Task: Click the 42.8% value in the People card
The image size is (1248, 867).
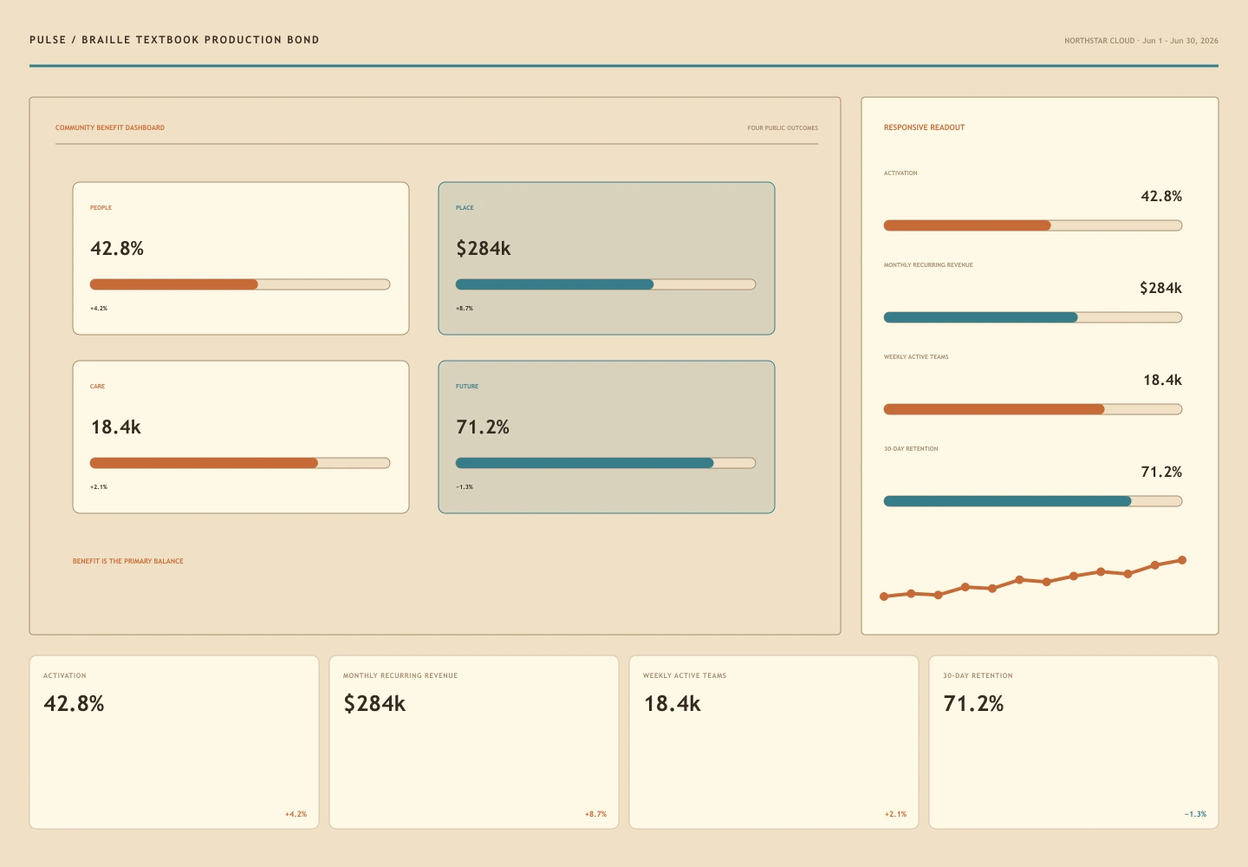Action: [117, 249]
